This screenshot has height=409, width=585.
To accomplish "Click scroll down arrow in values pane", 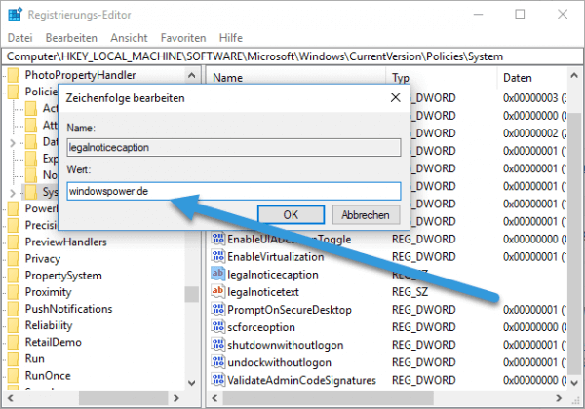I will point(574,383).
